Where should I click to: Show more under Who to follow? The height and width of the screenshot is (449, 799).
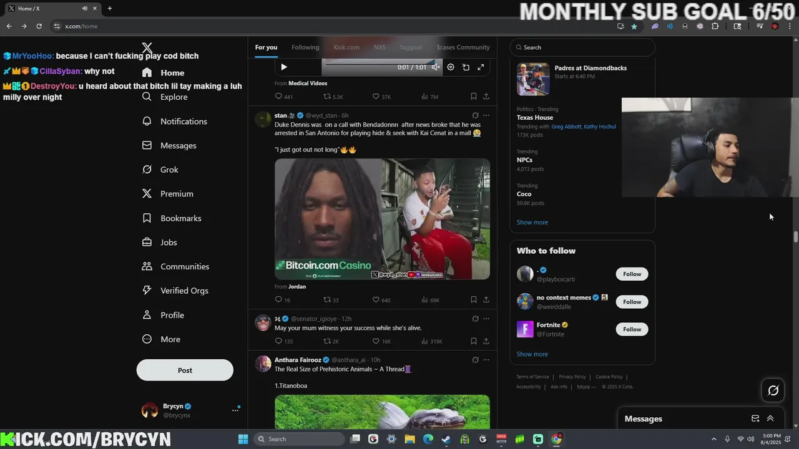(532, 354)
